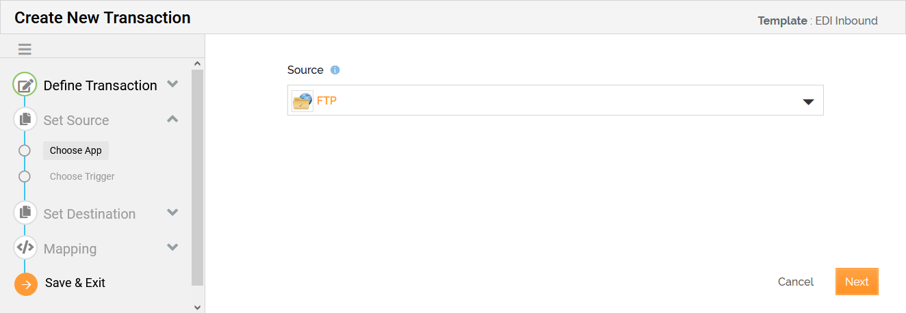Open the Choose App step

(x=76, y=150)
